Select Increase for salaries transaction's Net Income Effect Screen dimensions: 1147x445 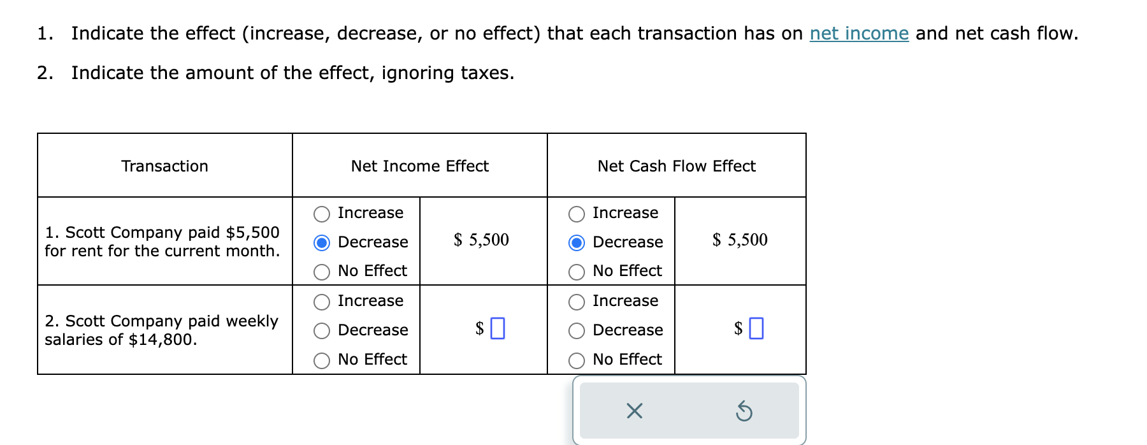tap(321, 301)
